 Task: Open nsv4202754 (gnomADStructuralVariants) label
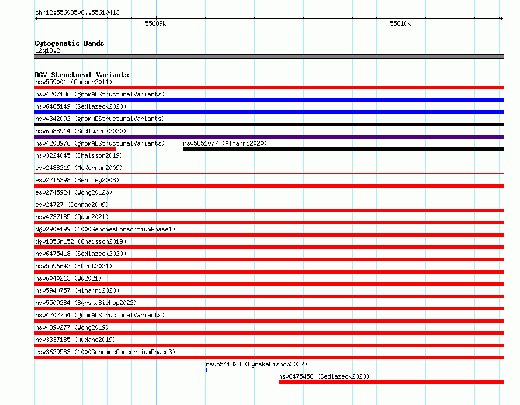[x=100, y=315]
